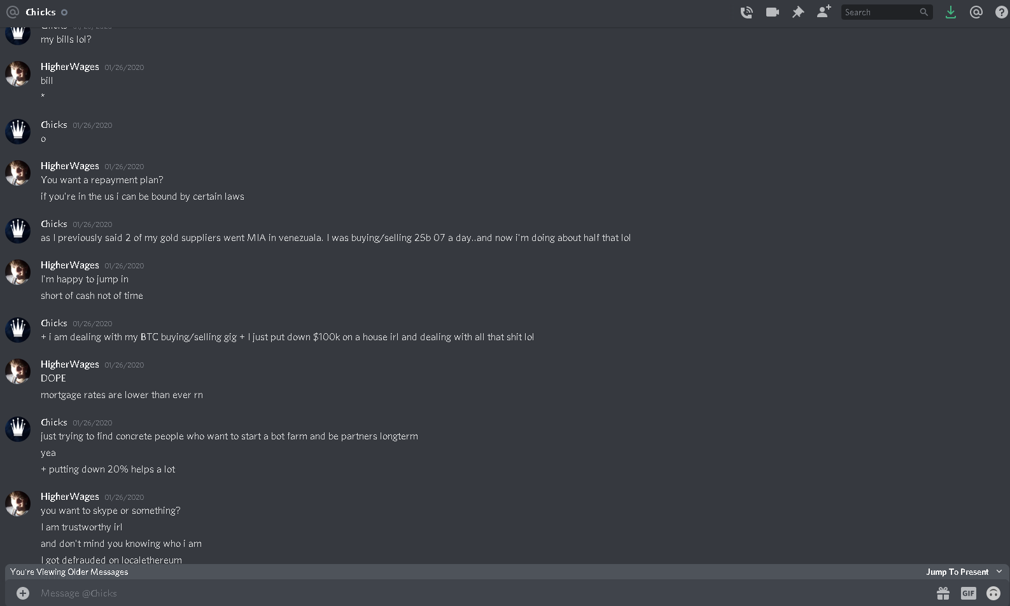
Task: Open the Nitro gift icon
Action: pos(943,593)
